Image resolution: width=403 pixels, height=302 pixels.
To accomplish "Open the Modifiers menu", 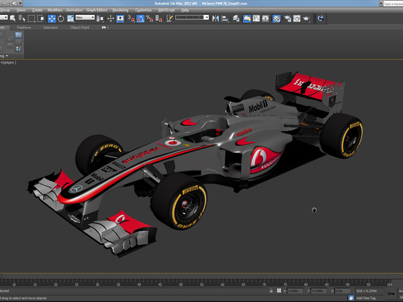I will pos(55,10).
